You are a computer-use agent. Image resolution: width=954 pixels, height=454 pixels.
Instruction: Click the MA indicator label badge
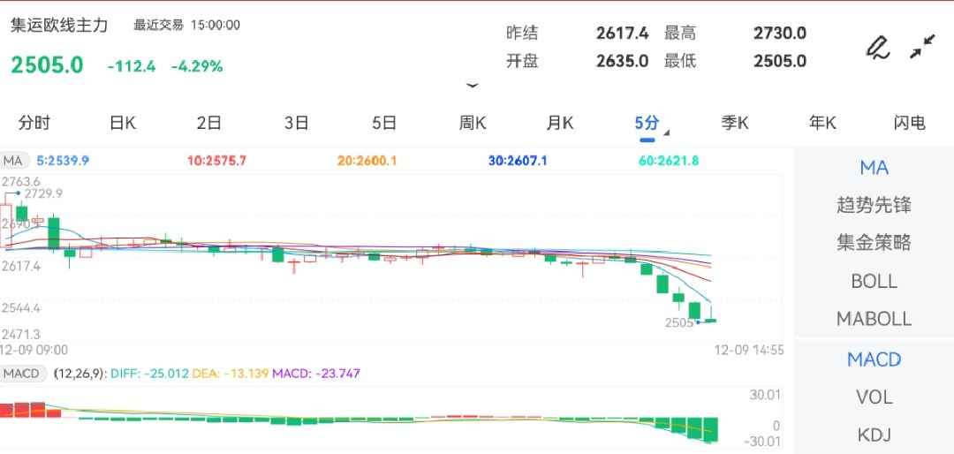pos(14,161)
